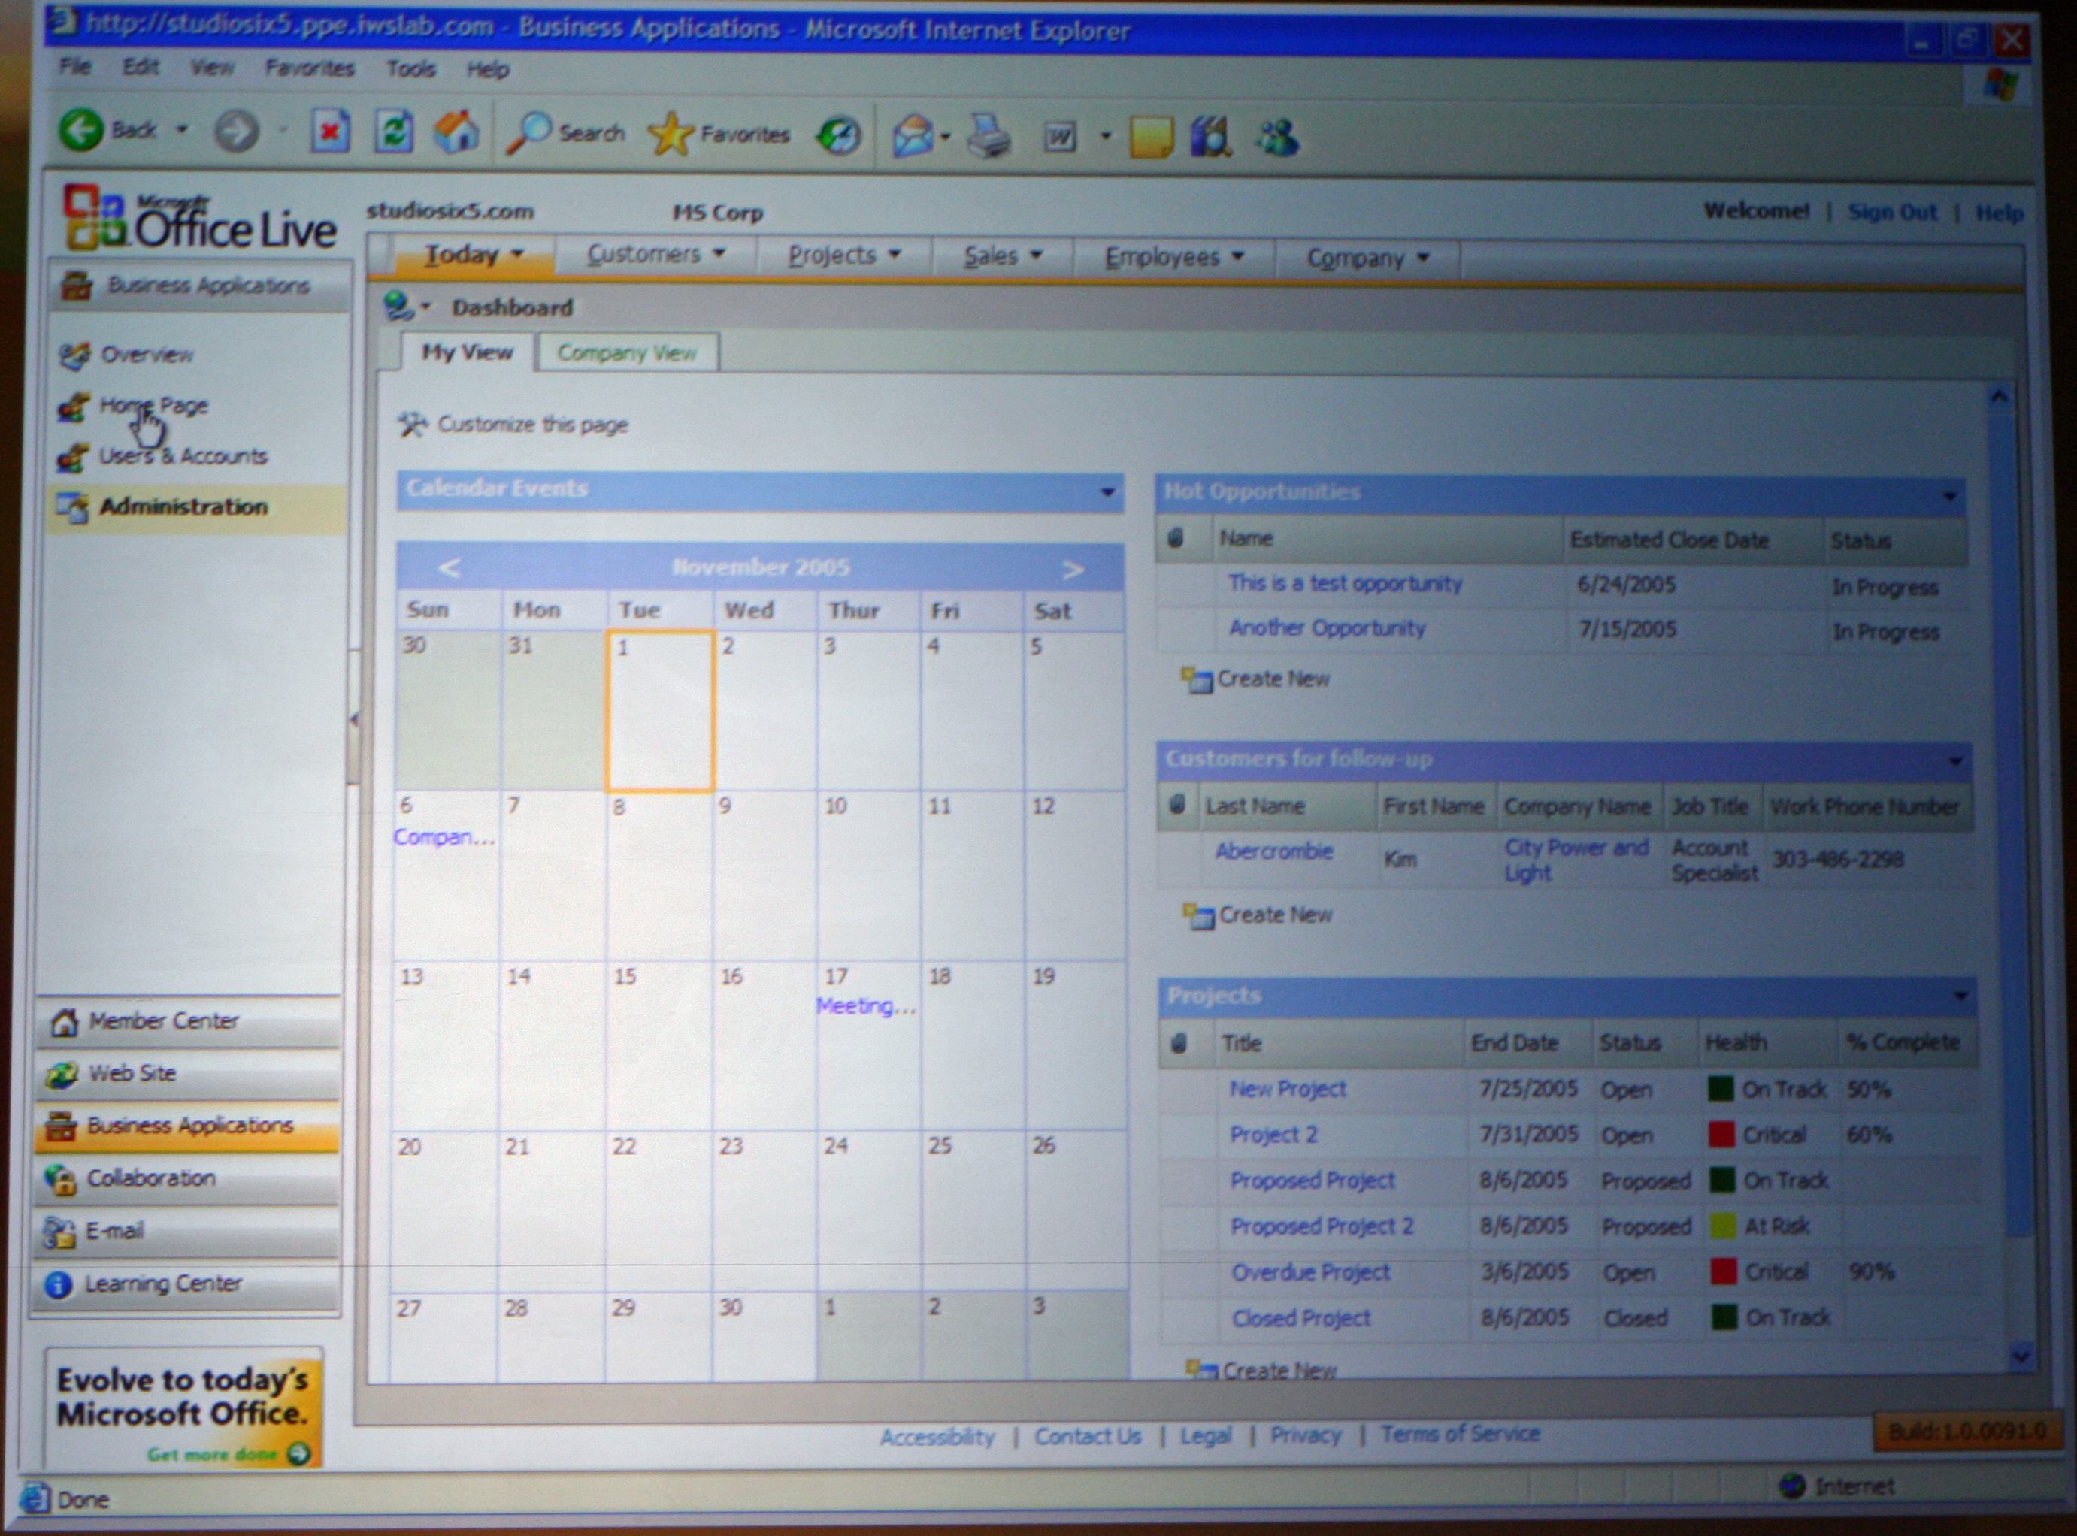Collapse the left navigation pane handle
2077x1536 pixels.
(353, 718)
